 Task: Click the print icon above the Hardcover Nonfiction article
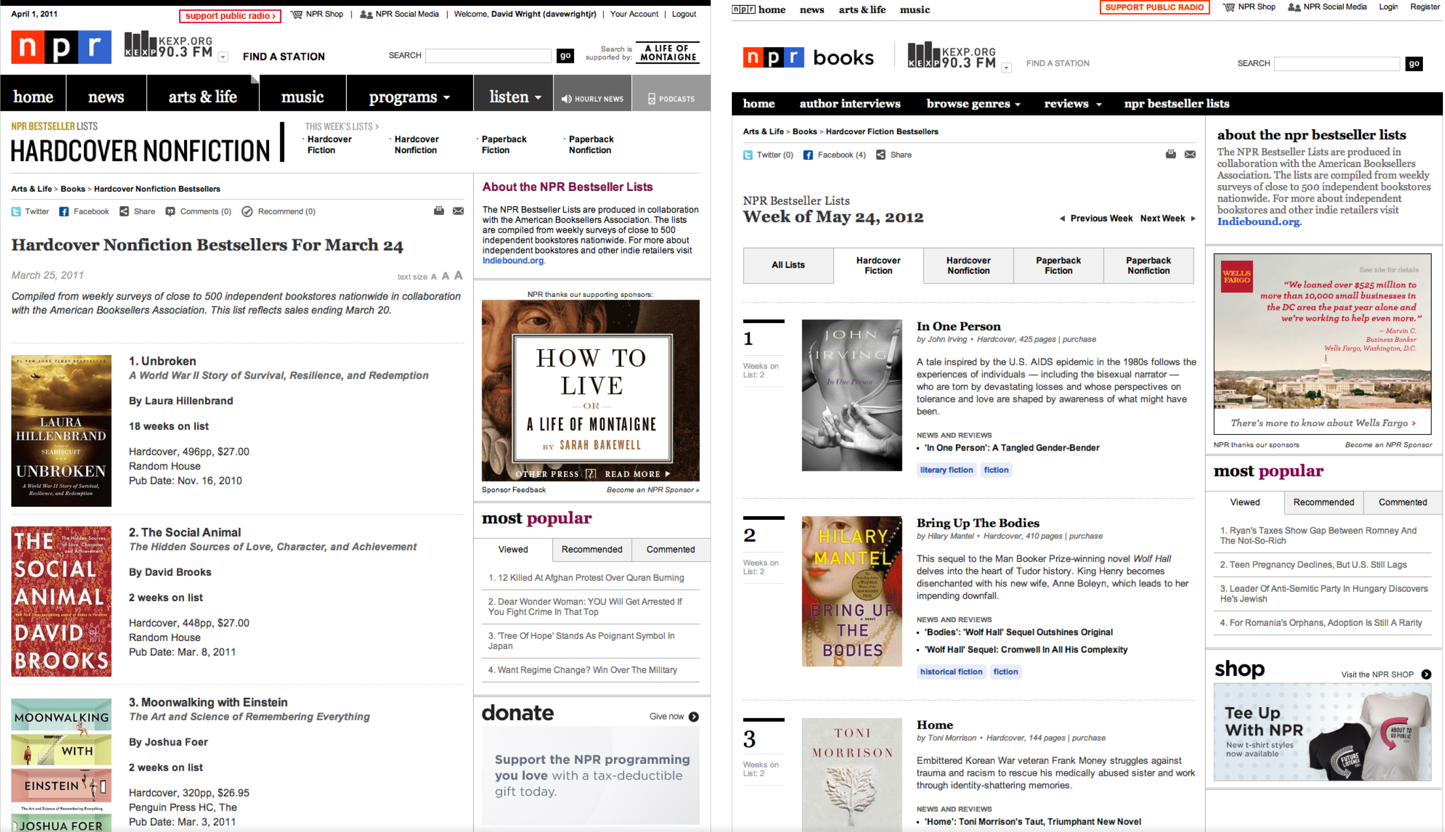click(439, 211)
